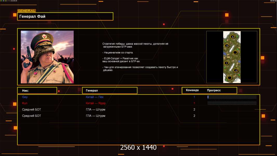Click "Китай — Пех" faction entry
277x156 pixels.
tap(95, 97)
